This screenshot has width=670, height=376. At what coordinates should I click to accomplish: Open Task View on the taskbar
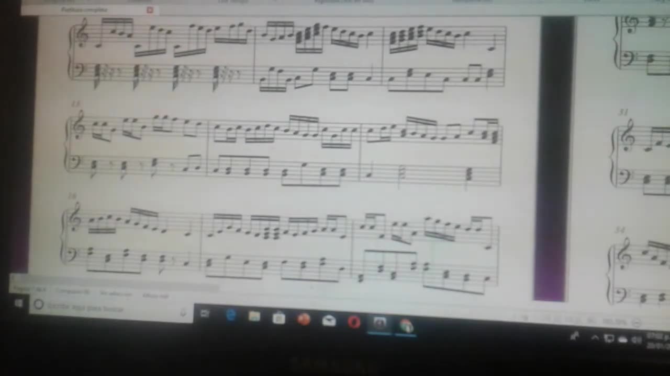[205, 314]
